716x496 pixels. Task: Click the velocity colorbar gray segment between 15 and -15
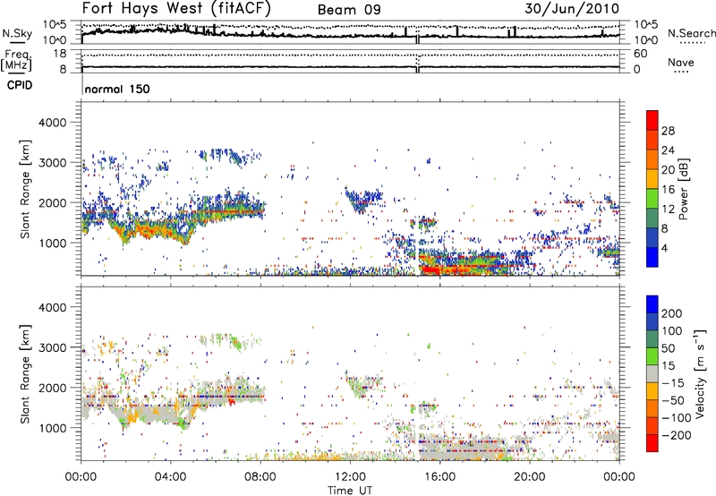[652, 373]
